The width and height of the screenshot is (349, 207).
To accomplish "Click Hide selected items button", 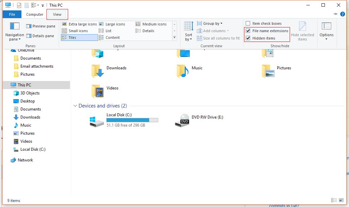I will 302,31.
